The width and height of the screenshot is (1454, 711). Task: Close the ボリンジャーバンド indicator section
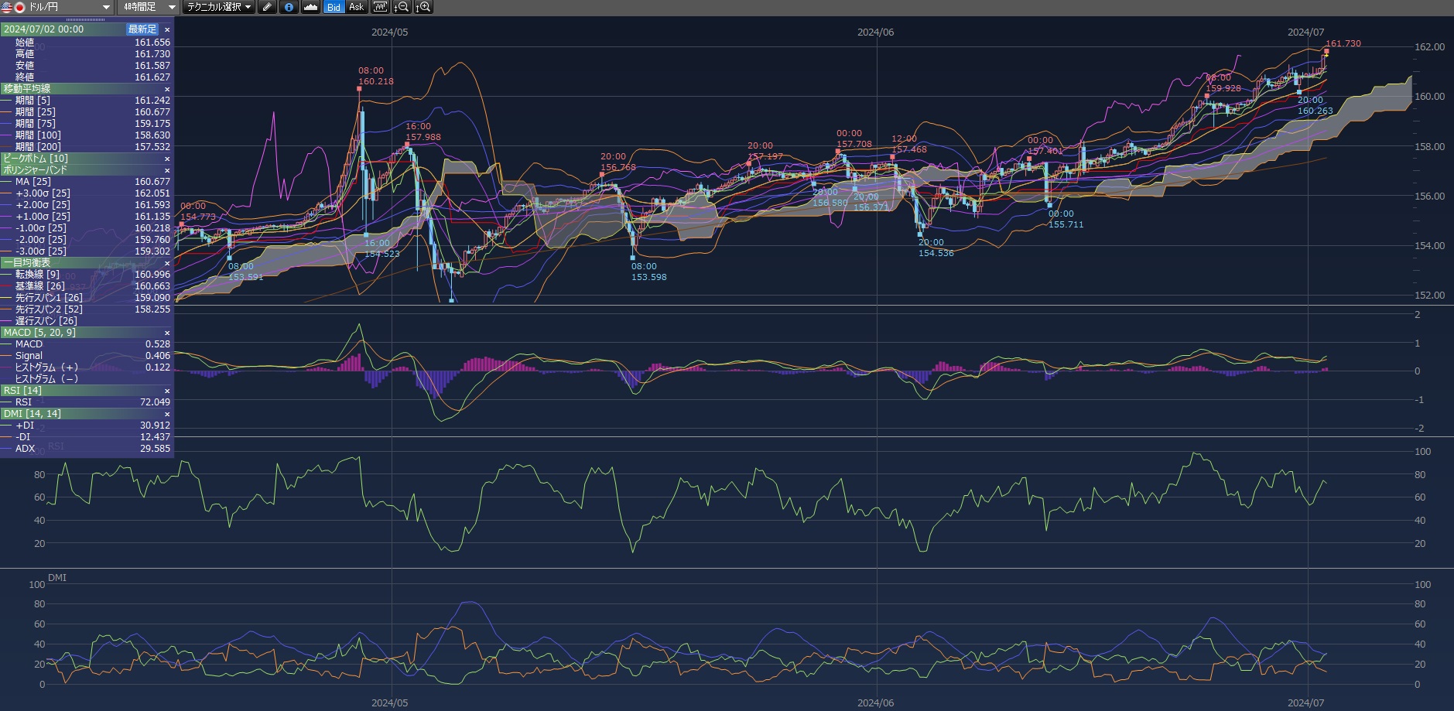(x=167, y=170)
